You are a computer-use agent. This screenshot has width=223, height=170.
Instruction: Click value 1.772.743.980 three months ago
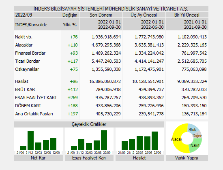pos(149,37)
